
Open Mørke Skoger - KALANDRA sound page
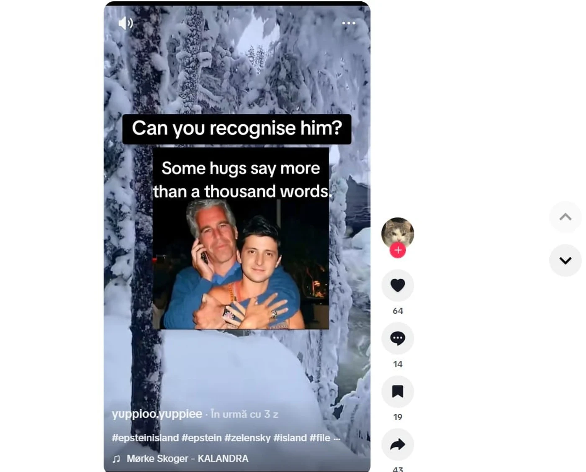(188, 459)
